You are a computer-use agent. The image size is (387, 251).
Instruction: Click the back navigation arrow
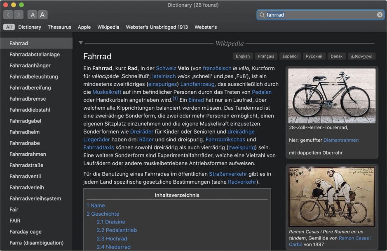(x=7, y=15)
